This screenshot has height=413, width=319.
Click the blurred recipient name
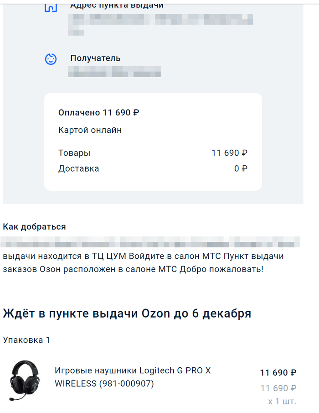[114, 72]
